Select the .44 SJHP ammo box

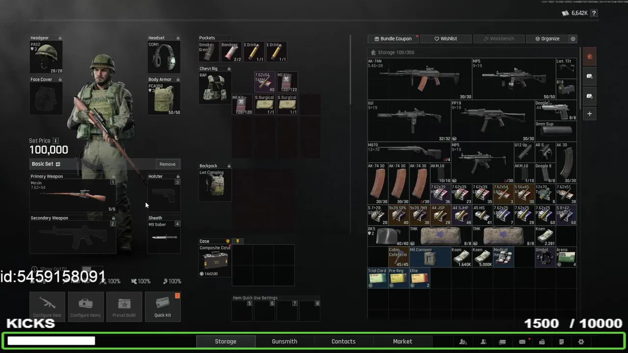coord(461,215)
